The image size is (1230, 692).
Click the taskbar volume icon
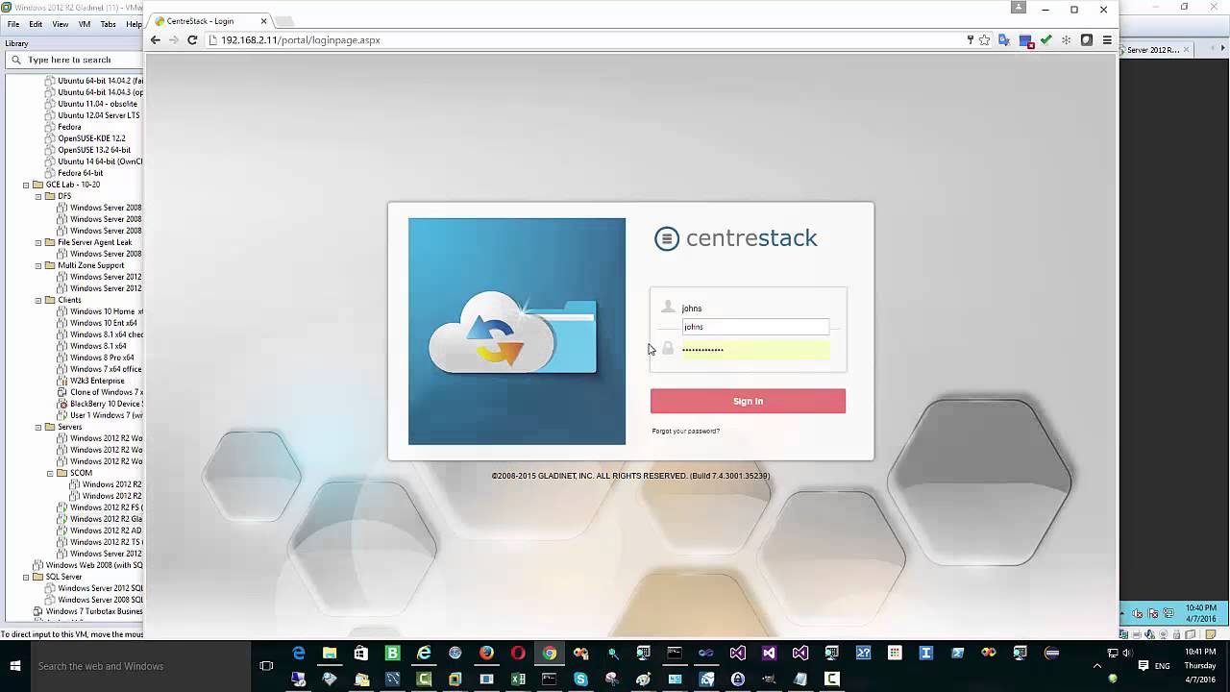[x=1127, y=654]
